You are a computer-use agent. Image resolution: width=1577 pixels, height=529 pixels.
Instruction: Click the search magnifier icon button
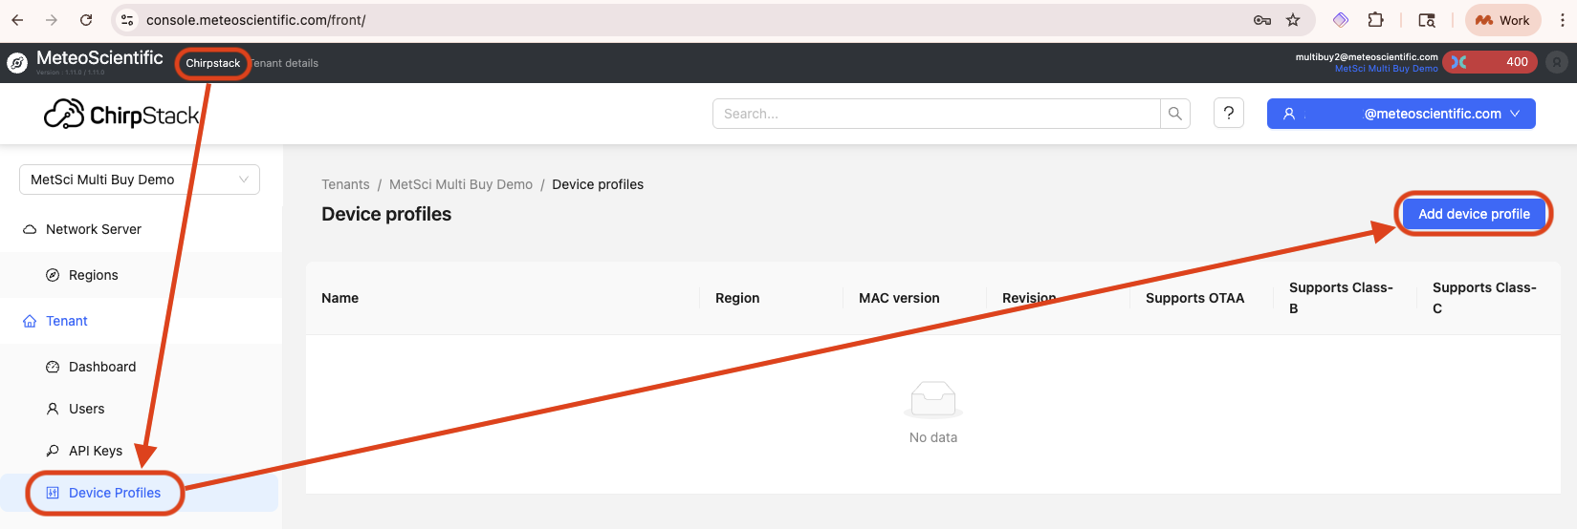(x=1174, y=114)
